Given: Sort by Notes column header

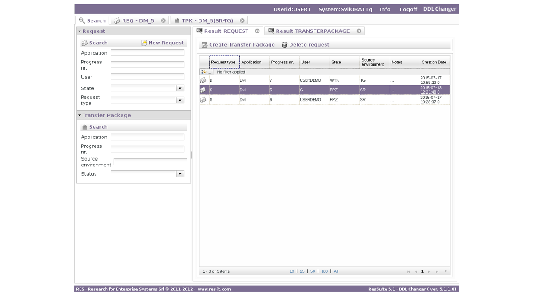Looking at the screenshot, I should 405,62.
